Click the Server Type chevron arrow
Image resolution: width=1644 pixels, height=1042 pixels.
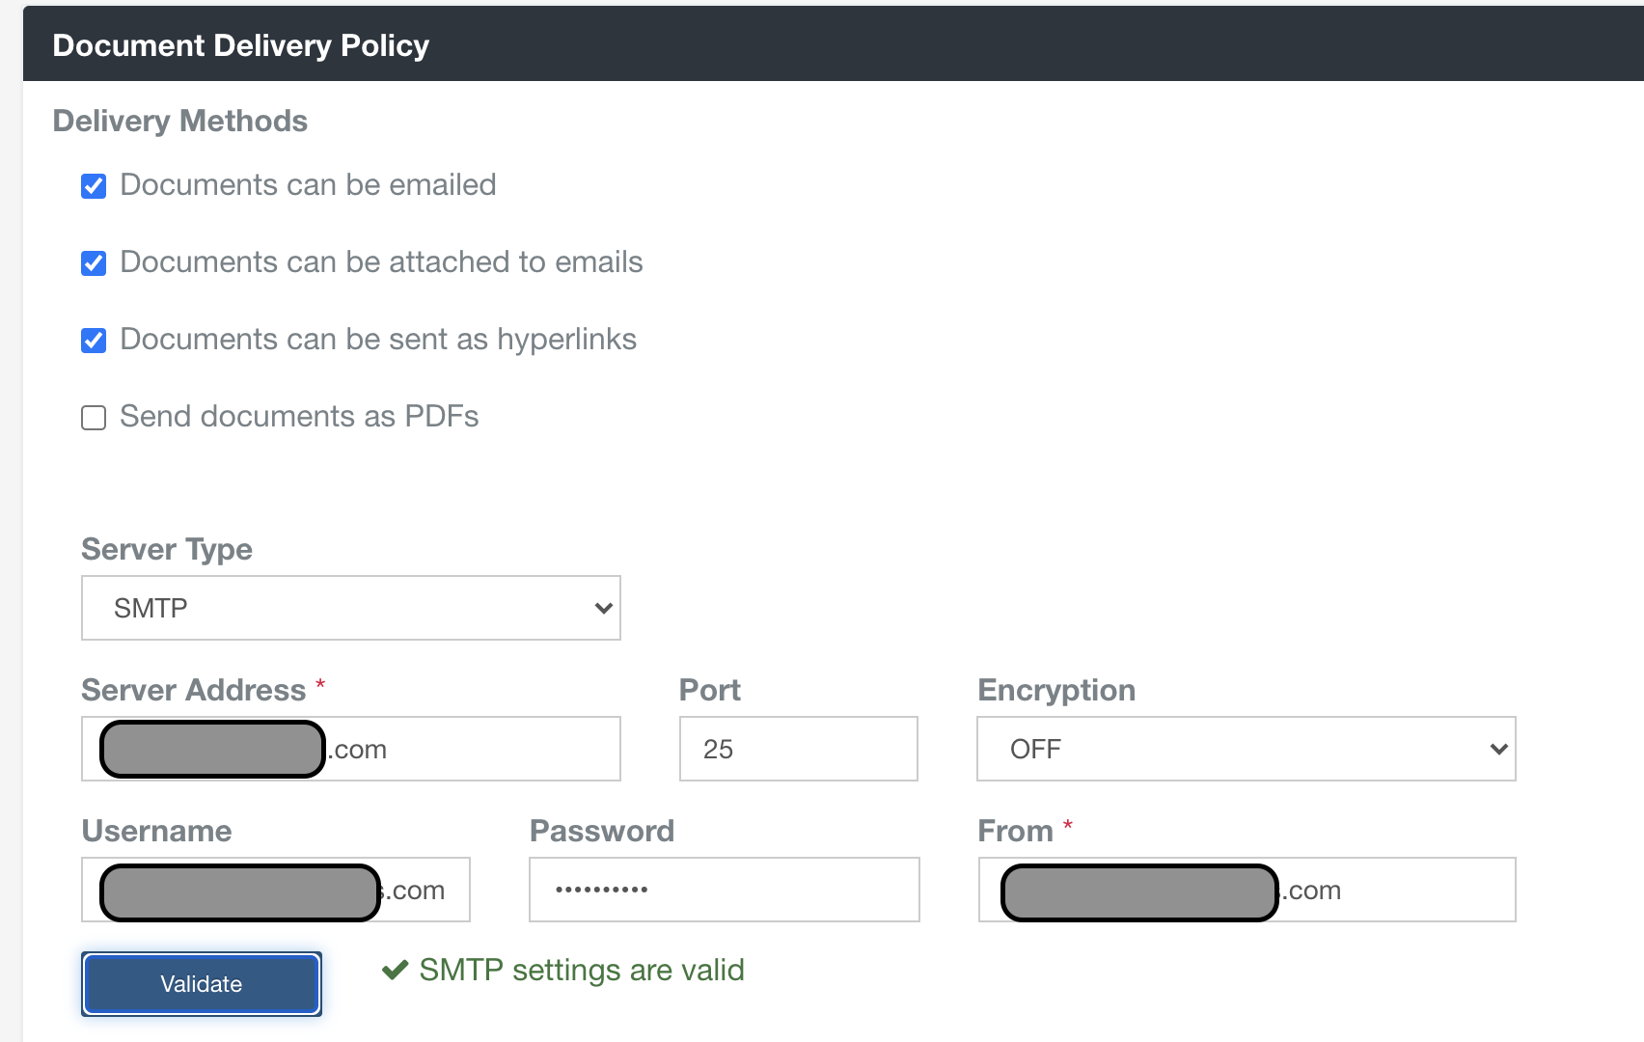[603, 608]
